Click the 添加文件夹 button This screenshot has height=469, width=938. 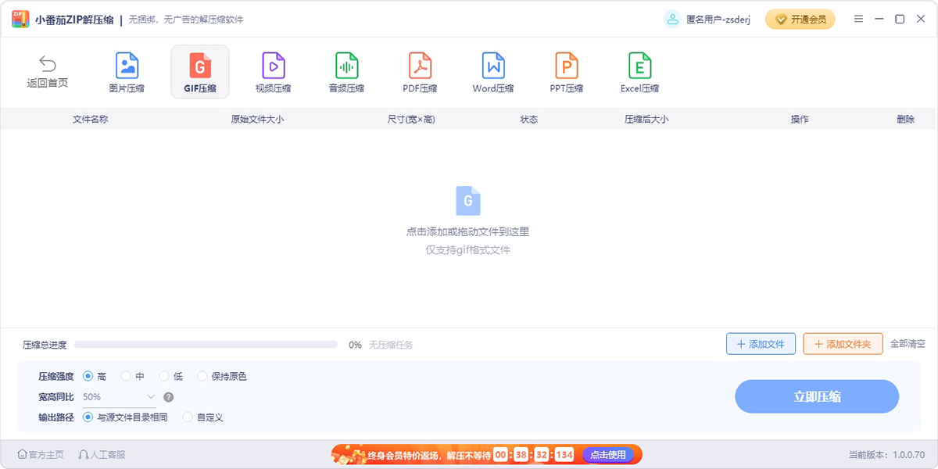(x=843, y=344)
